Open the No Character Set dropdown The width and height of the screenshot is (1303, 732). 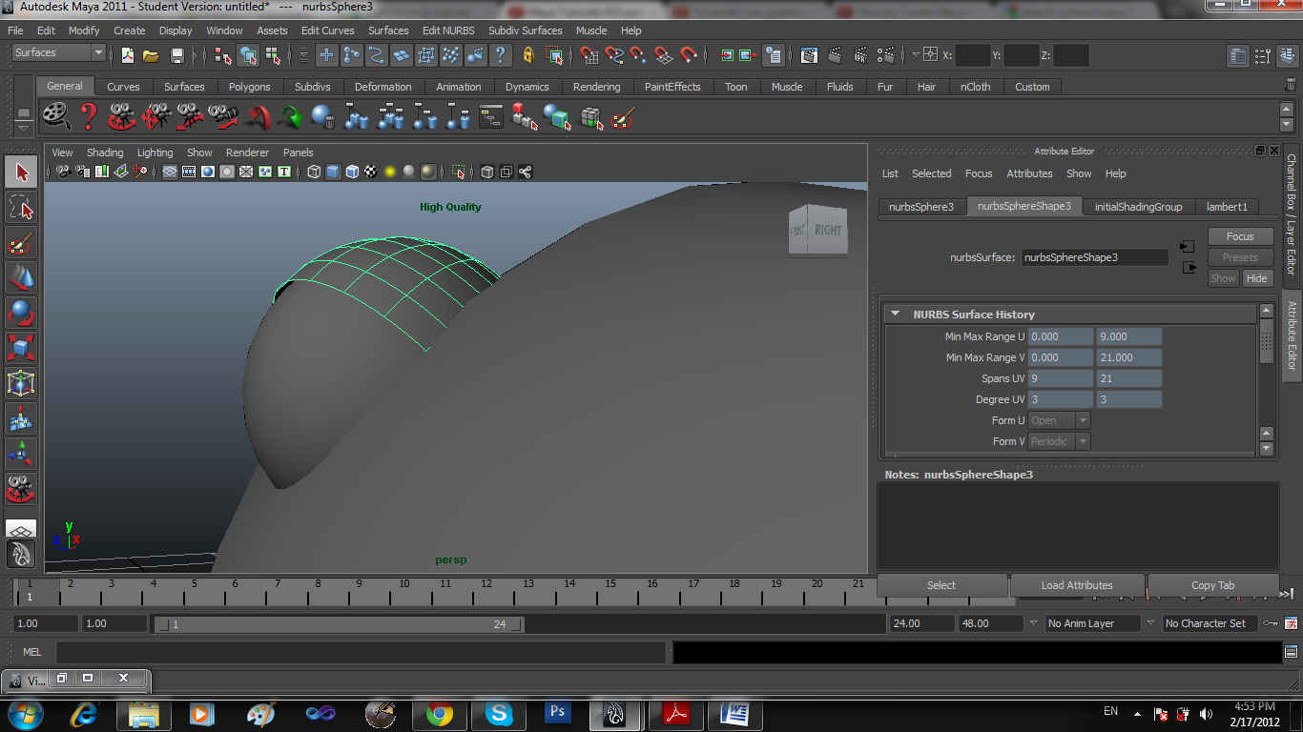point(1209,623)
